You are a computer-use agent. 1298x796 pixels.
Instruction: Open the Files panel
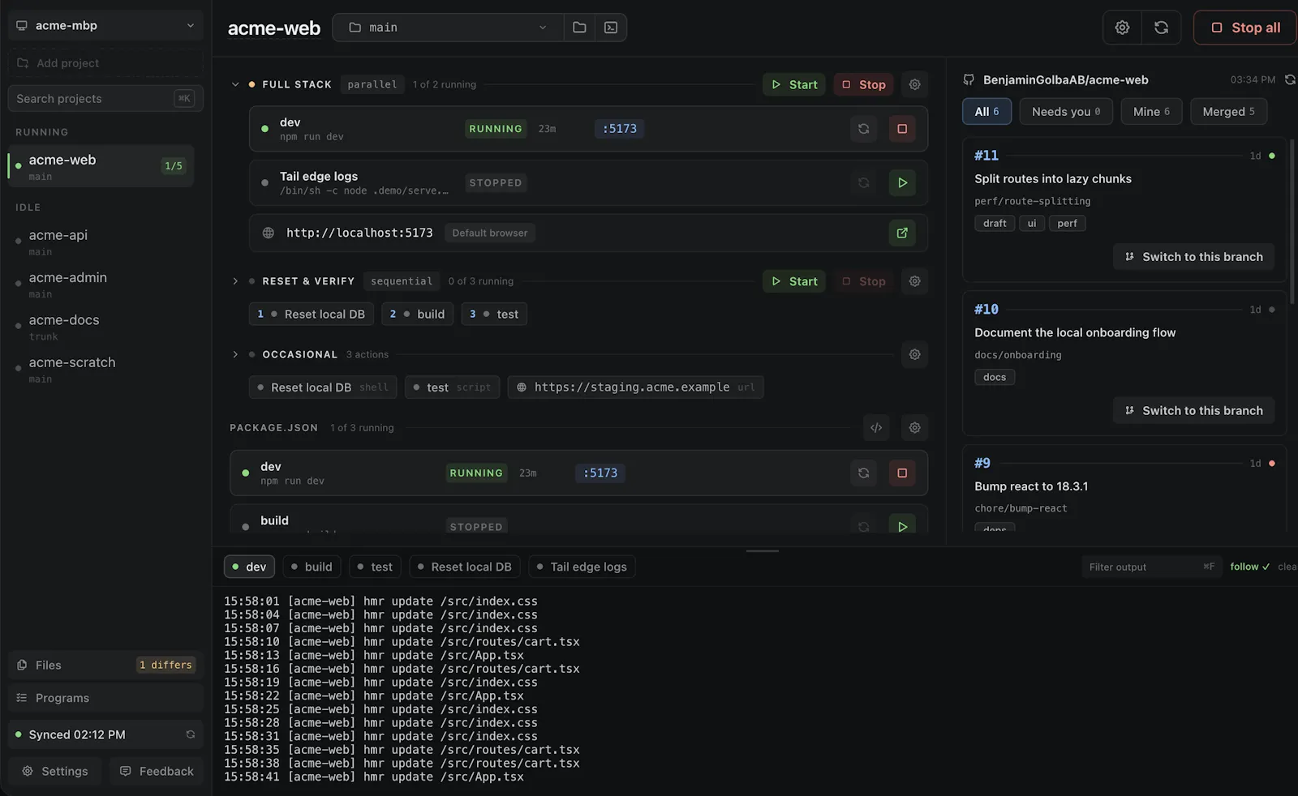pos(105,665)
